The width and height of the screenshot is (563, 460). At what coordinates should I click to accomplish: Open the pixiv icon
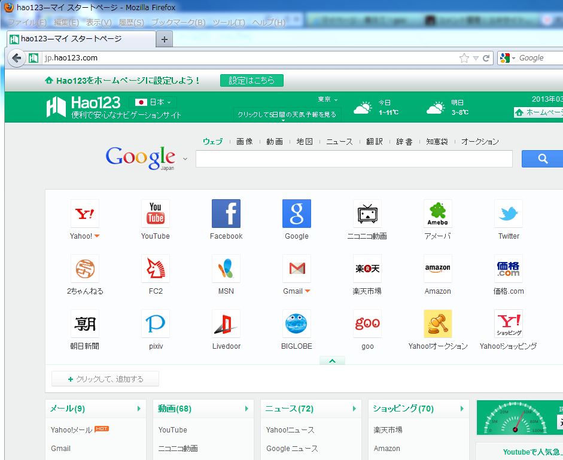pos(156,324)
